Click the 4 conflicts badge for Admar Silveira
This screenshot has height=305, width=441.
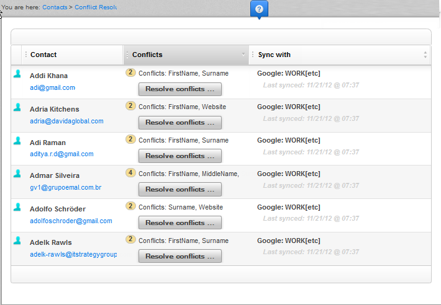tap(130, 173)
